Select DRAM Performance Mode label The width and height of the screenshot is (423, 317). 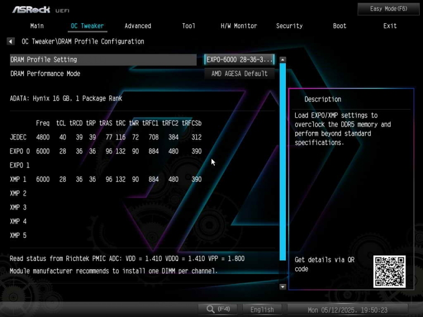coord(45,74)
